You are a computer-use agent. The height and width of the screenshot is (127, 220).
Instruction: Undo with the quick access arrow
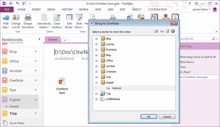click(18, 3)
